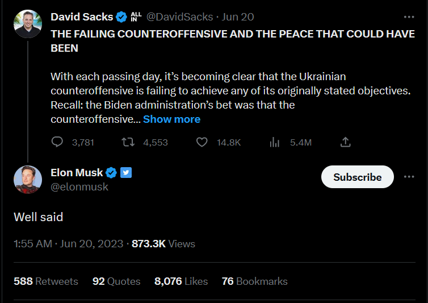Click the share icon on Sacks' tweet
The height and width of the screenshot is (303, 428).
(x=346, y=142)
